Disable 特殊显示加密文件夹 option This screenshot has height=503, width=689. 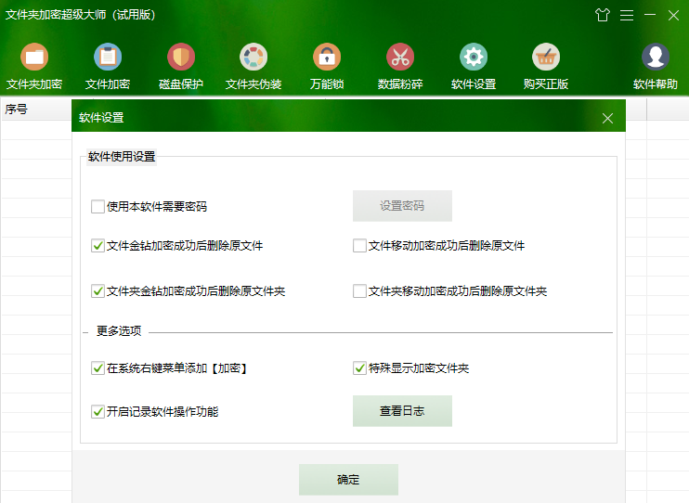[359, 368]
